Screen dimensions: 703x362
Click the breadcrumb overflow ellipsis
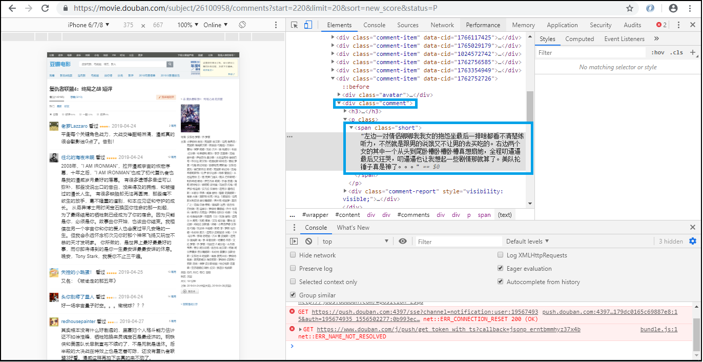tap(292, 215)
